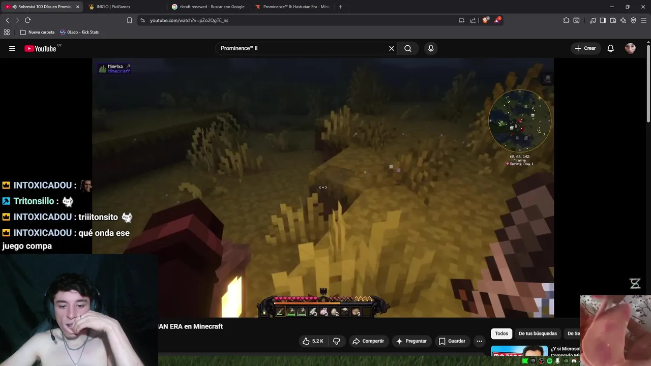The height and width of the screenshot is (366, 651).
Task: Open site settings icon beside the URL
Action: (x=143, y=20)
